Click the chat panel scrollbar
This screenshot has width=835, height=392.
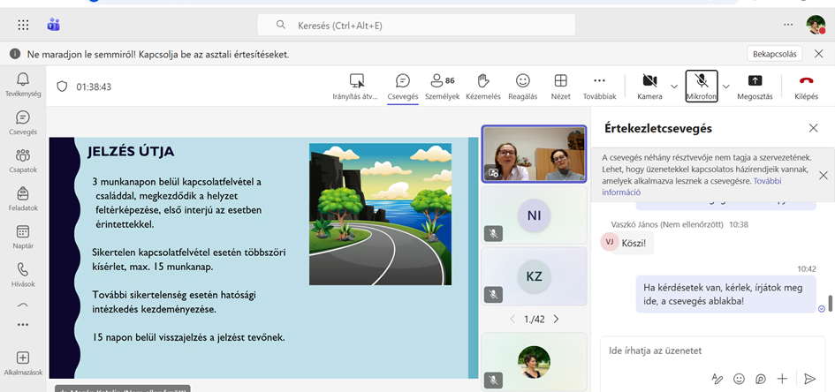(x=830, y=304)
